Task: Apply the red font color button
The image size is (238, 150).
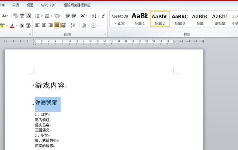Action: coord(12,25)
